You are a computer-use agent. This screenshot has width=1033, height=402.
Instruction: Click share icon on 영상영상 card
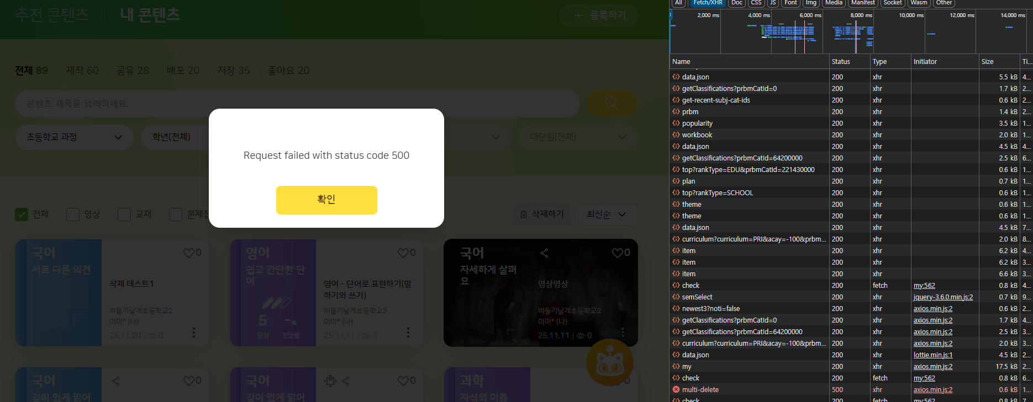click(544, 253)
